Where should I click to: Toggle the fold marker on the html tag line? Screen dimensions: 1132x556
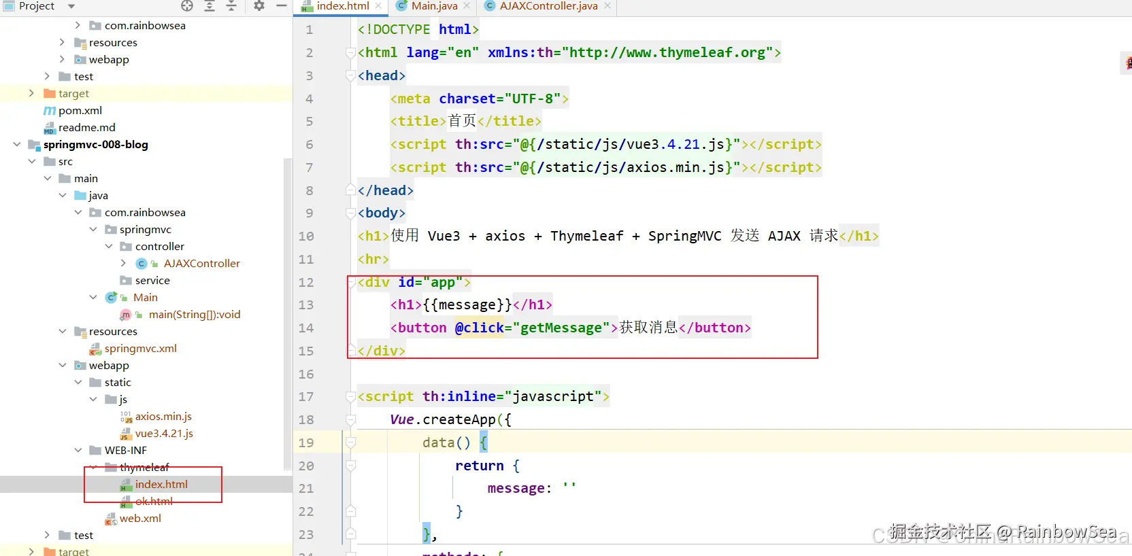pos(351,53)
